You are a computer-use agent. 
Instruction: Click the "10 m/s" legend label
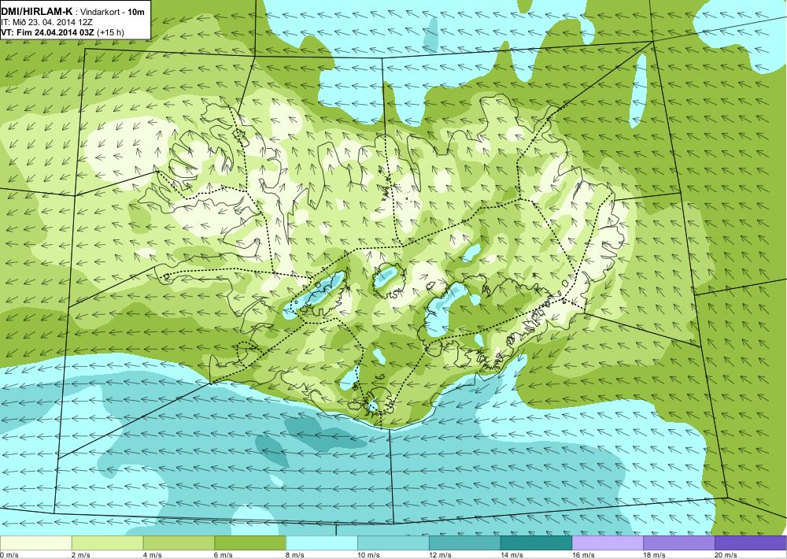pyautogui.click(x=369, y=555)
